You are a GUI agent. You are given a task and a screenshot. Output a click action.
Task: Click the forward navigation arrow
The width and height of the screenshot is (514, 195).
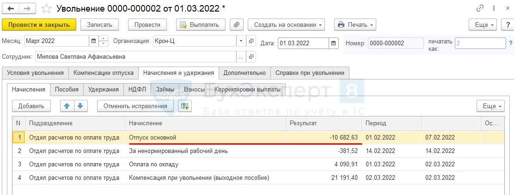(27, 9)
